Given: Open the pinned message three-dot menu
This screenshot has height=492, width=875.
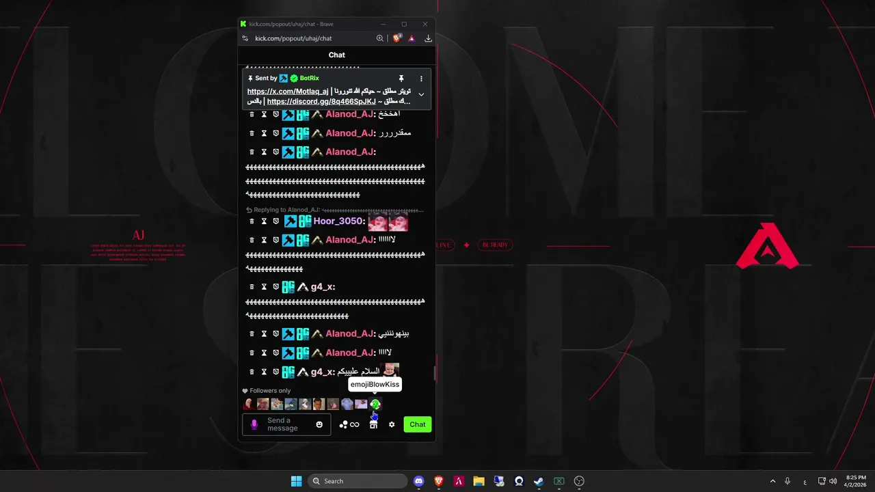Looking at the screenshot, I should (x=421, y=79).
